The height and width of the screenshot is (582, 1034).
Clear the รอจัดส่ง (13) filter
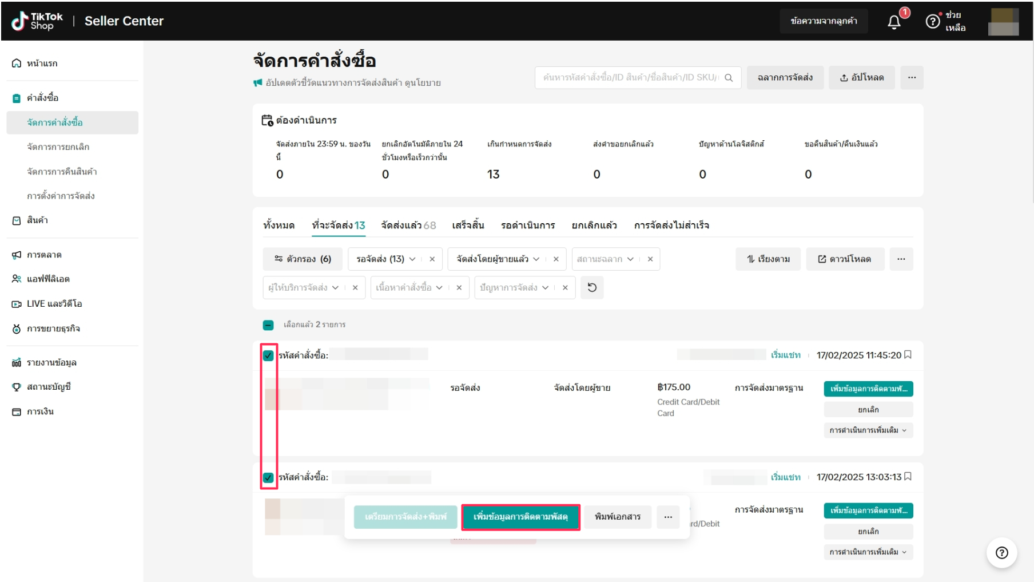point(432,259)
